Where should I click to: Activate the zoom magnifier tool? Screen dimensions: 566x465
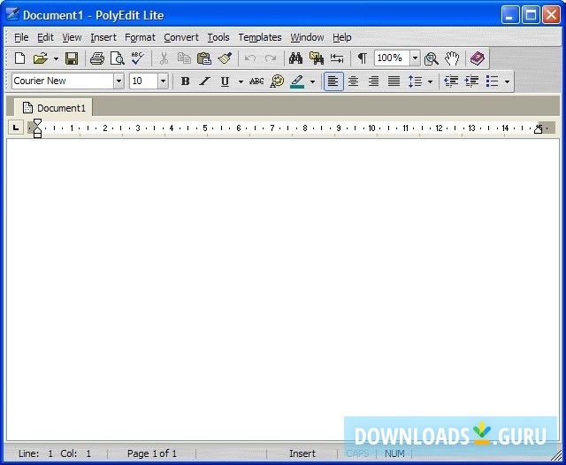pyautogui.click(x=432, y=58)
